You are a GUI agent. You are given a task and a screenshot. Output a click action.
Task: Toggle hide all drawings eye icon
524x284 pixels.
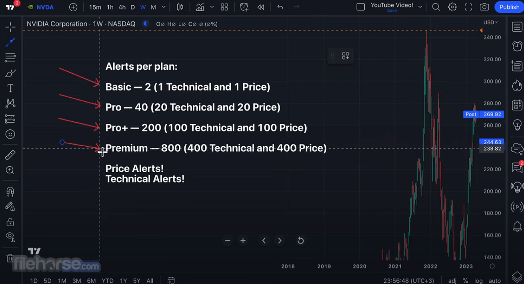(x=10, y=237)
